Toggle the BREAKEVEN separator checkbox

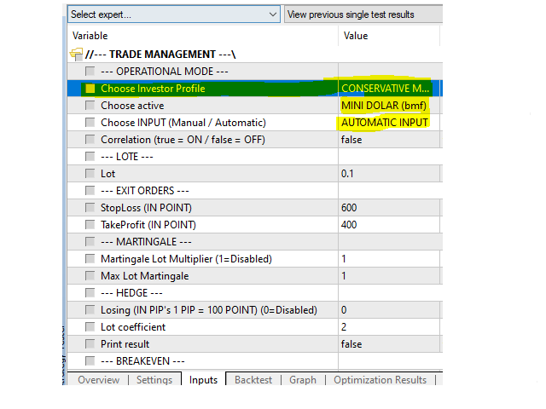[90, 361]
